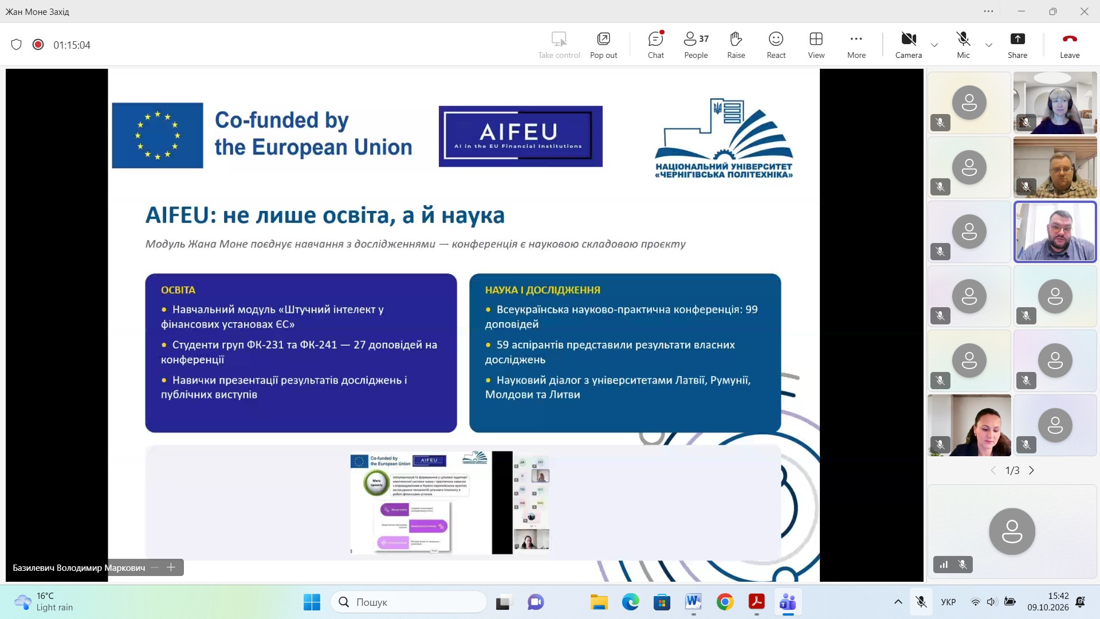This screenshot has height=619, width=1100.
Task: Show hidden system tray icons
Action: tap(898, 602)
